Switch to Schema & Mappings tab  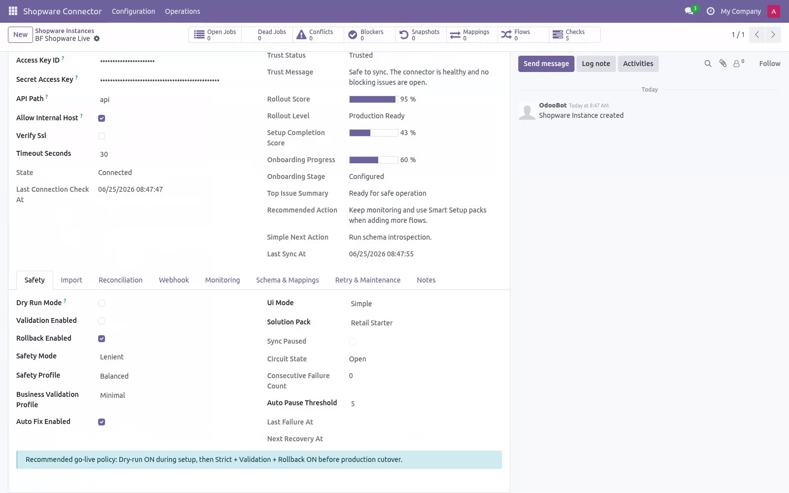pos(287,280)
